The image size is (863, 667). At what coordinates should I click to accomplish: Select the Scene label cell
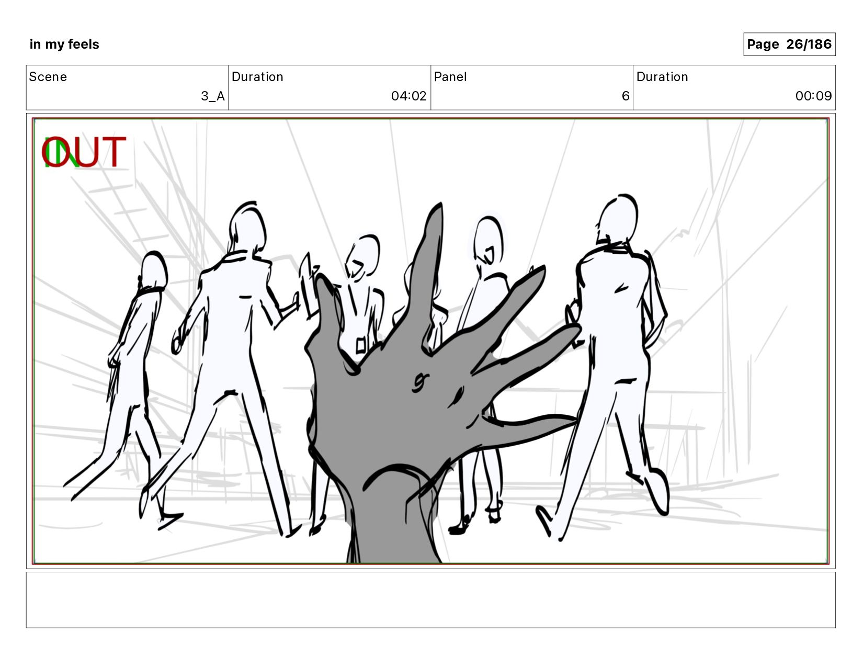click(127, 87)
